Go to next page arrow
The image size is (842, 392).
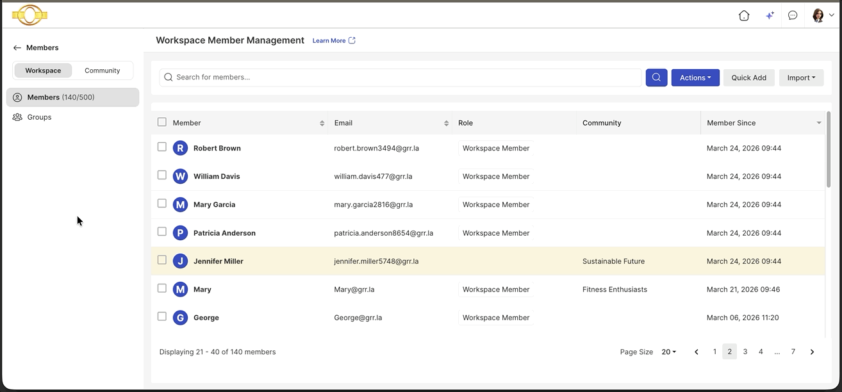coord(812,352)
